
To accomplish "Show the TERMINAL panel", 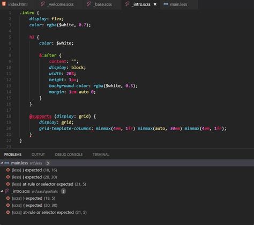I will click(x=101, y=155).
